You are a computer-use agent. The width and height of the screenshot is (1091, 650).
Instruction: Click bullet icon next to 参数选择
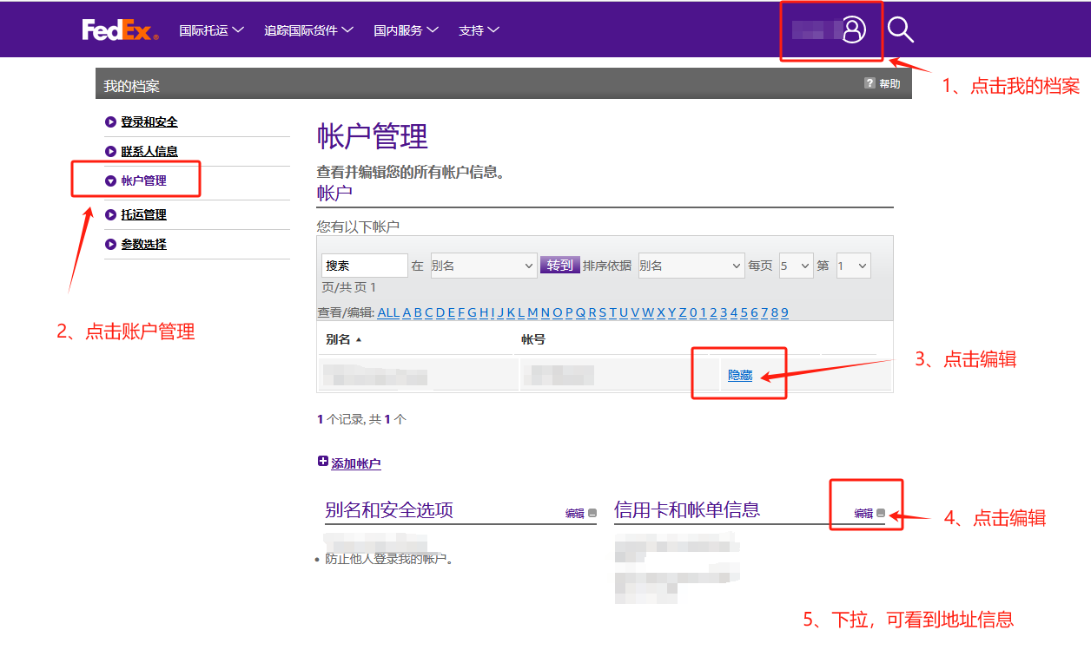pyautogui.click(x=110, y=245)
